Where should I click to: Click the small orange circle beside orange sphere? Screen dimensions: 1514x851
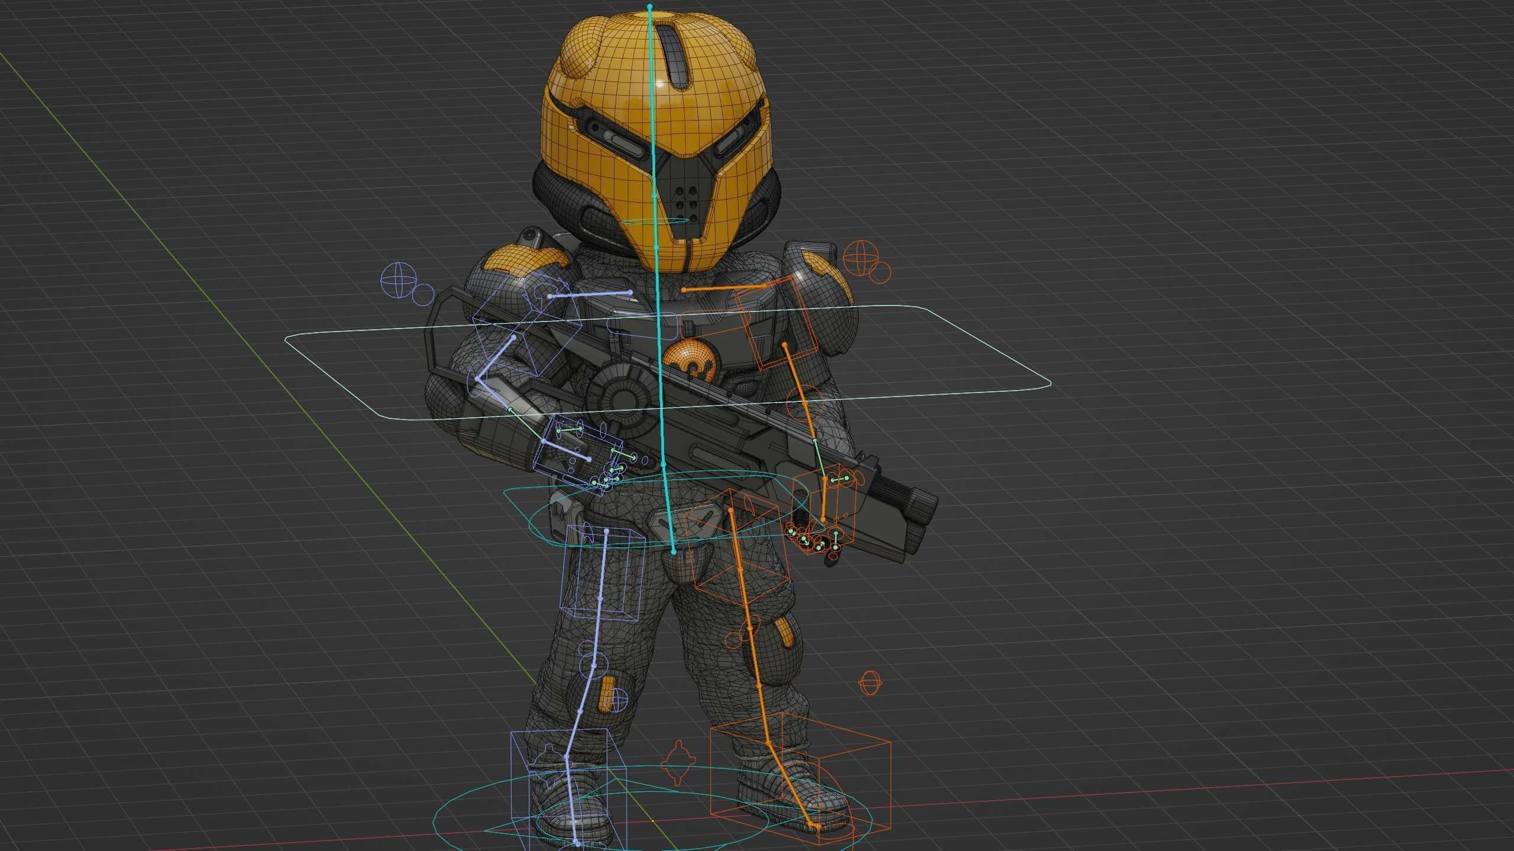[x=880, y=272]
